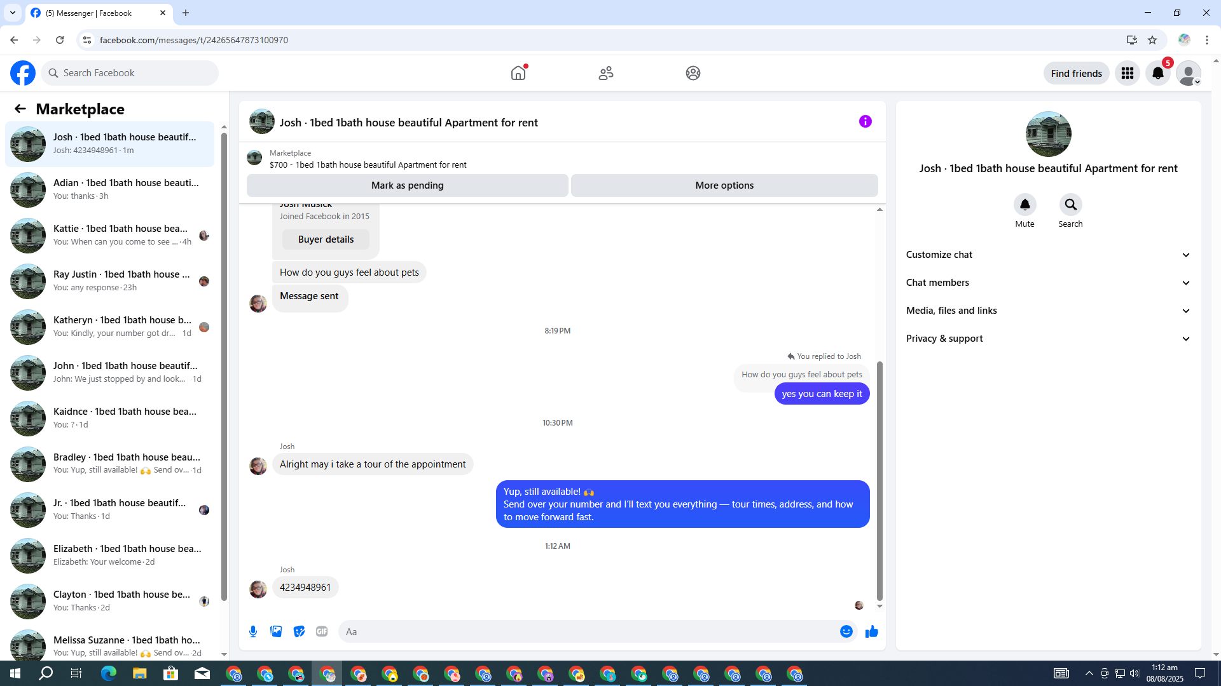Click the purple conversation info icon
The width and height of the screenshot is (1221, 686).
click(865, 121)
